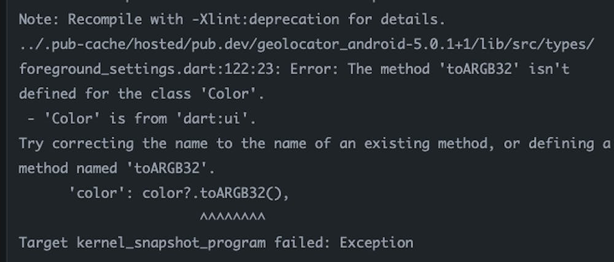Click the 'color' key in code line
This screenshot has height=262, width=614.
(93, 194)
